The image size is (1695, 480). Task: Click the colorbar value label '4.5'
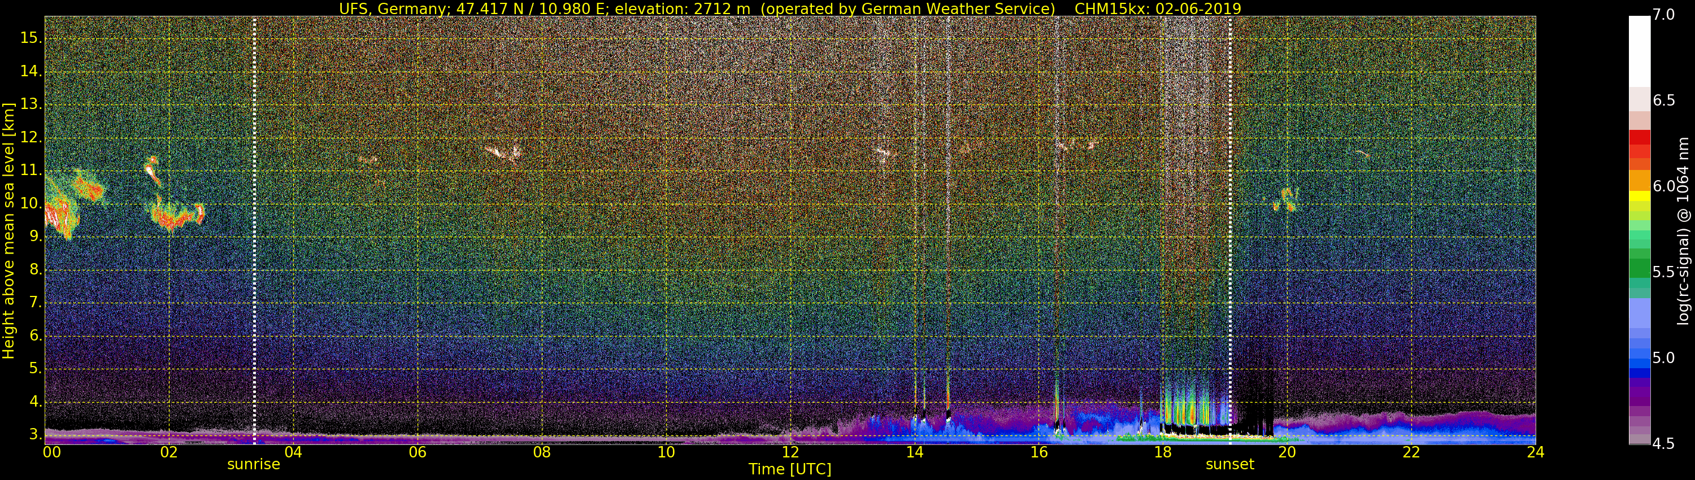[x=1663, y=444]
